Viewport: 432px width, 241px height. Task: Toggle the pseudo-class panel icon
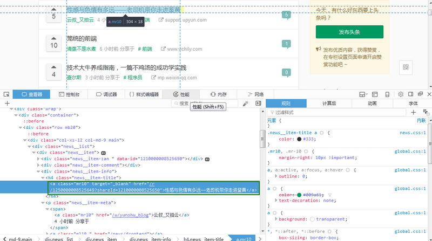(426, 112)
